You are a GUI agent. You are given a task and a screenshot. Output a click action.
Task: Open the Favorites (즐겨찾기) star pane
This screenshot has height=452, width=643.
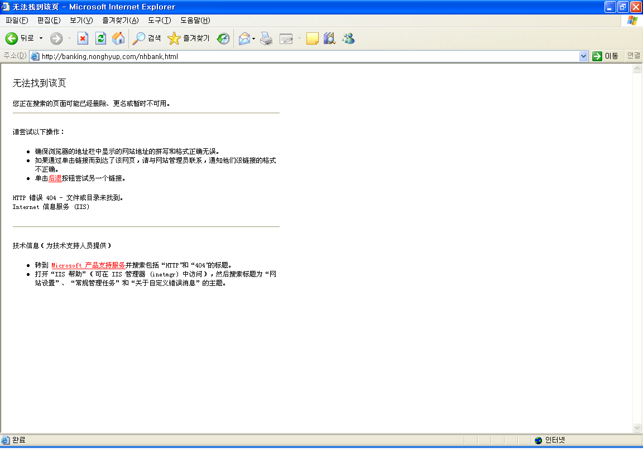pos(189,38)
